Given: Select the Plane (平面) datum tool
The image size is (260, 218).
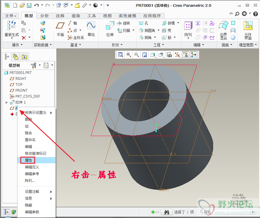Looking at the screenshot, I should coord(60,28).
